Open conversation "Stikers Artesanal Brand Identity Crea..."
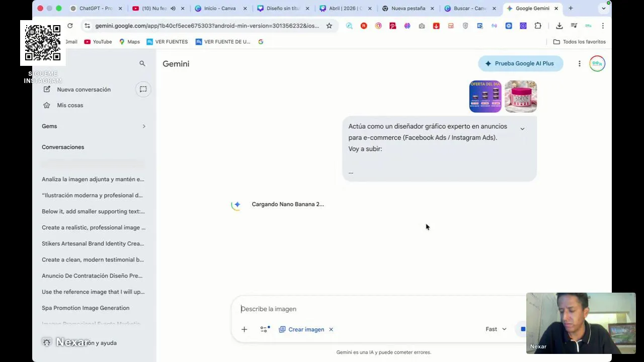Screen dimensions: 644x362 (x=93, y=243)
